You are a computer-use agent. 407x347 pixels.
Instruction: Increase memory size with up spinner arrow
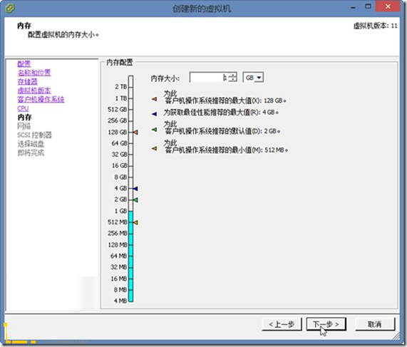pos(233,75)
